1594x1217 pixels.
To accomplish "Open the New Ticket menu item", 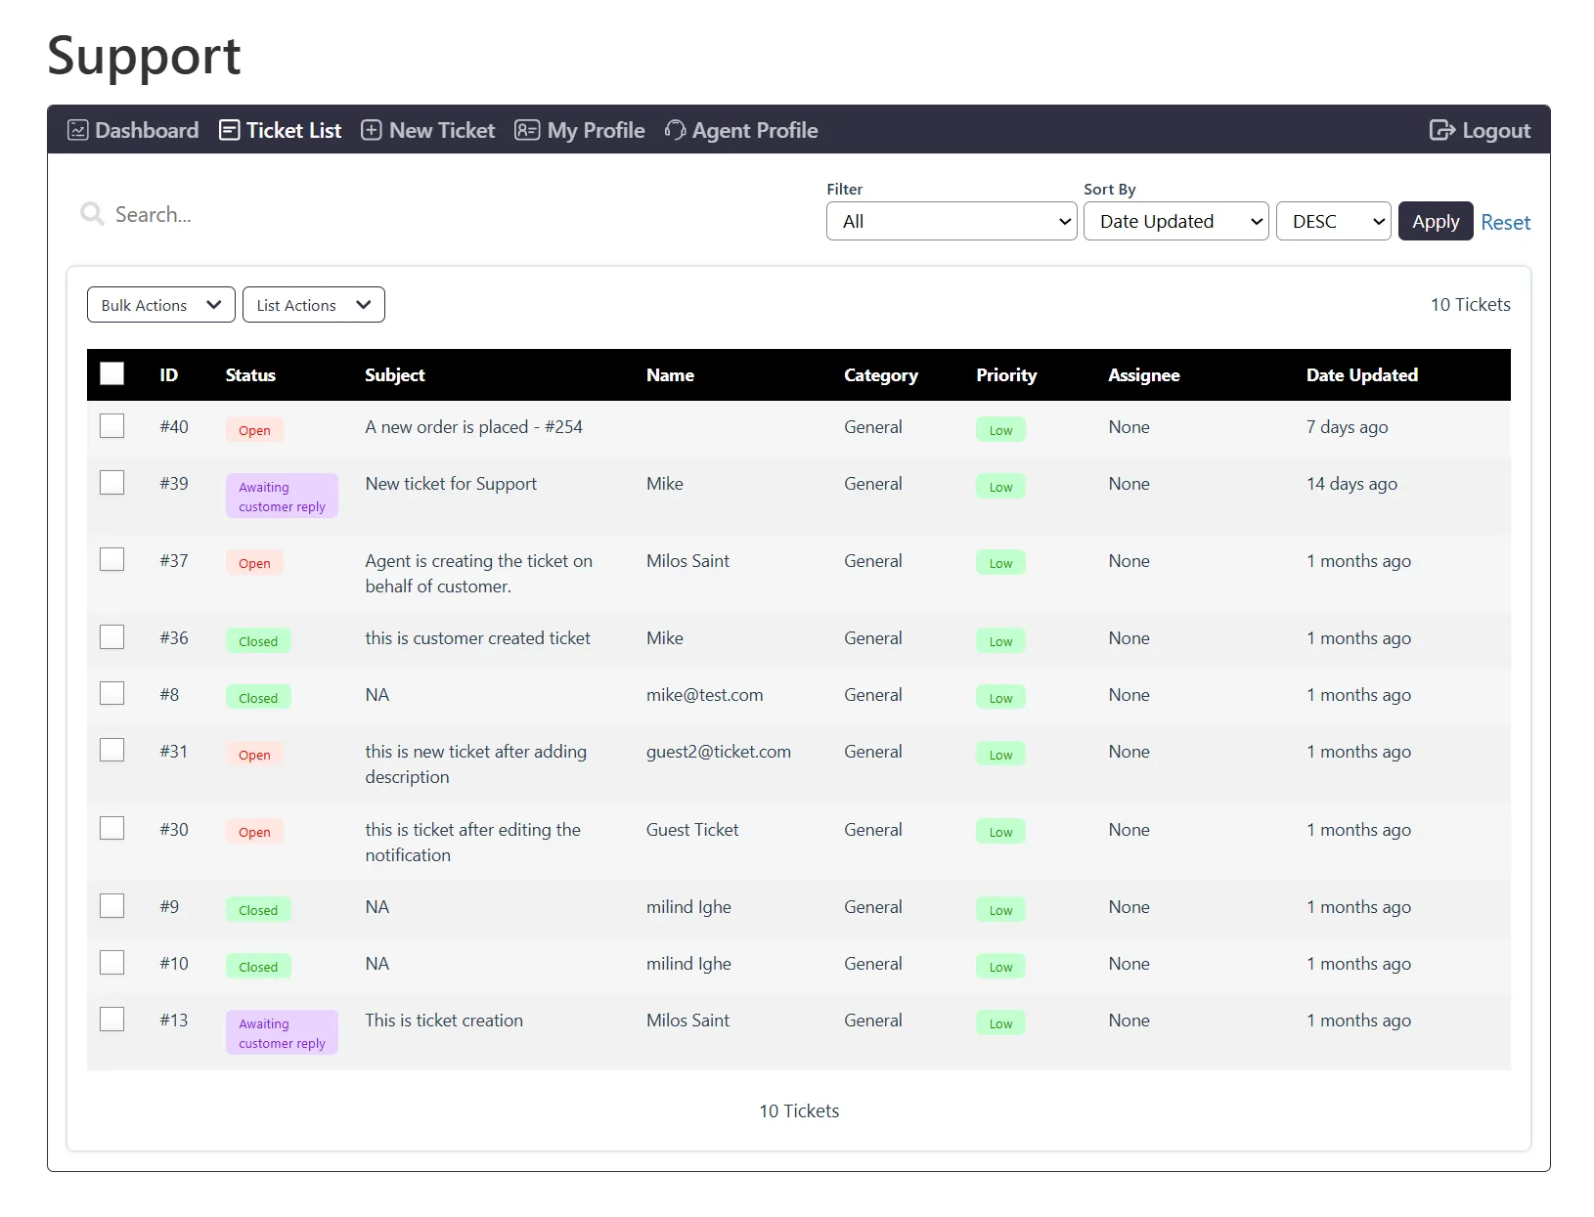I will point(441,130).
